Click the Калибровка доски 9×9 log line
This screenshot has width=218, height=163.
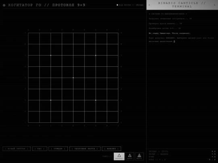click(165, 28)
